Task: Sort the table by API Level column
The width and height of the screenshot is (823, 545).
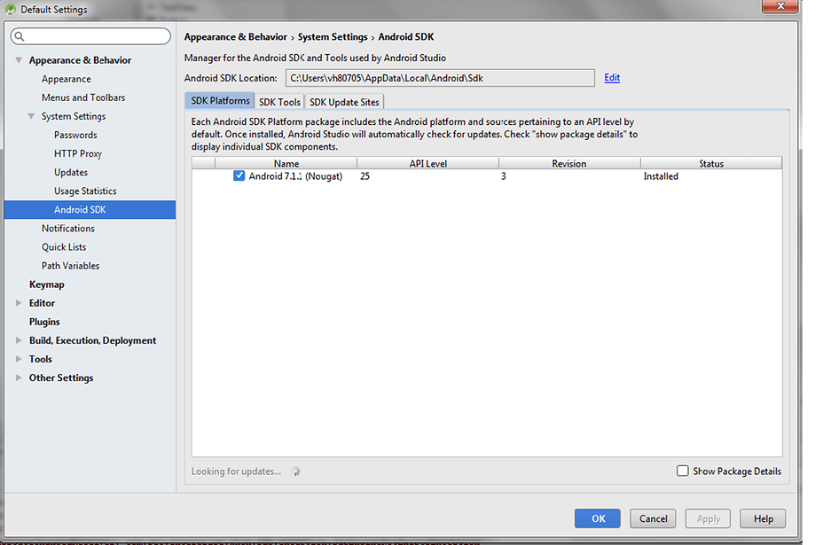Action: pyautogui.click(x=427, y=164)
